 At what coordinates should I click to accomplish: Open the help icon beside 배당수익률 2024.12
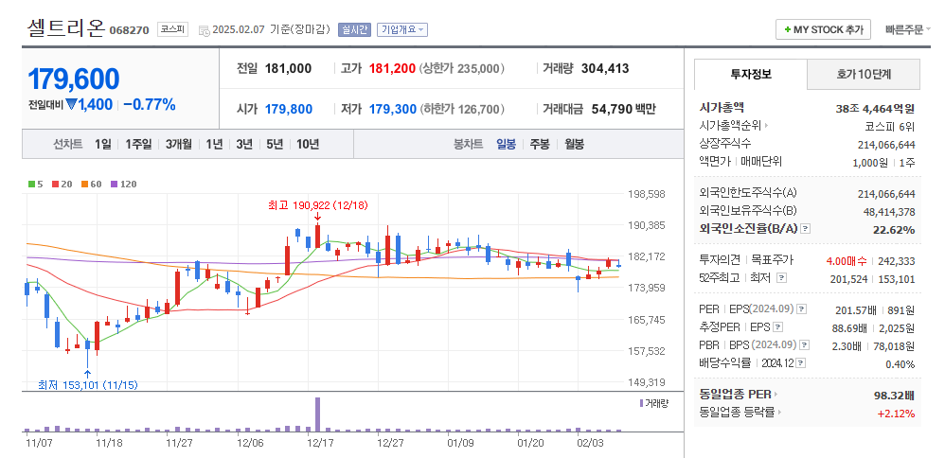[800, 363]
